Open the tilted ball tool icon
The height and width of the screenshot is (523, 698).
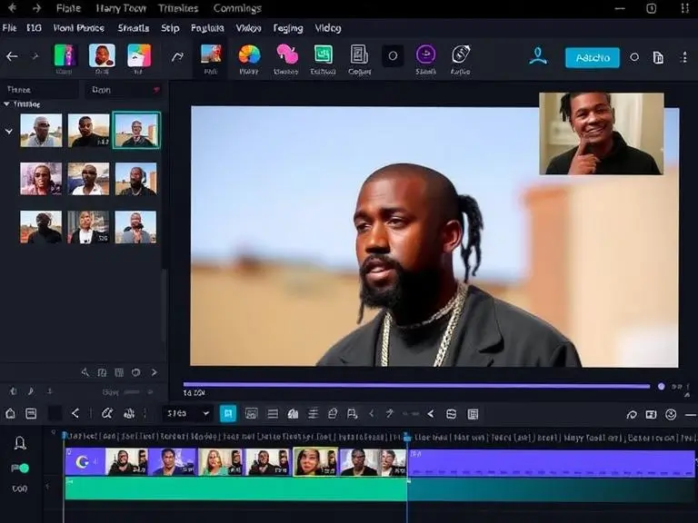(460, 54)
